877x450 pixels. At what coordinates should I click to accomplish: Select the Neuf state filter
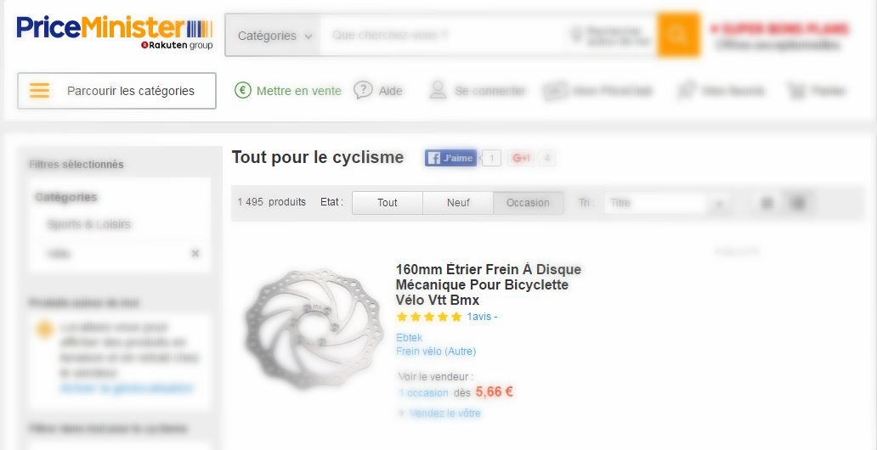click(458, 203)
